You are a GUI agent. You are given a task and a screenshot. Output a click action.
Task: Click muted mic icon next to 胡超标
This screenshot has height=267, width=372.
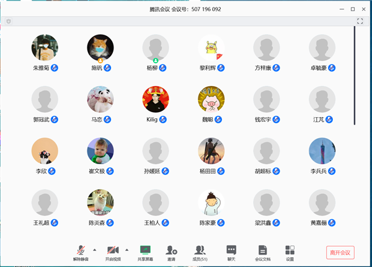click(276, 171)
